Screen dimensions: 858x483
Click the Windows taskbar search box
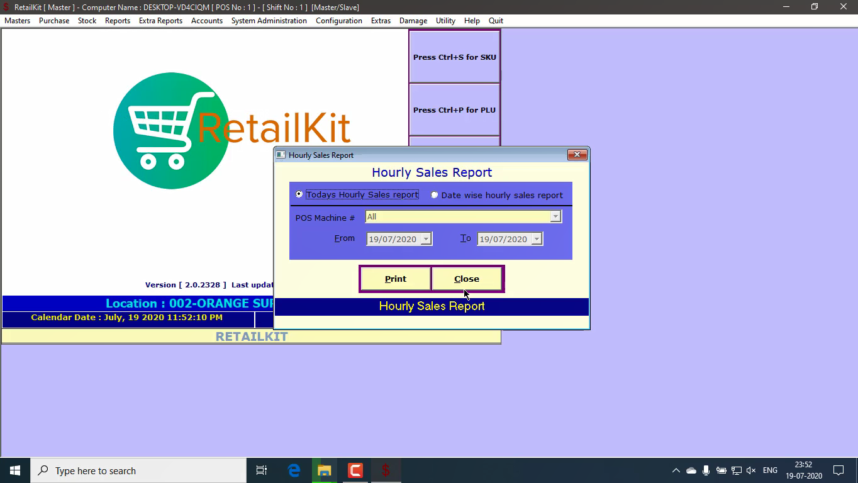[x=138, y=470]
